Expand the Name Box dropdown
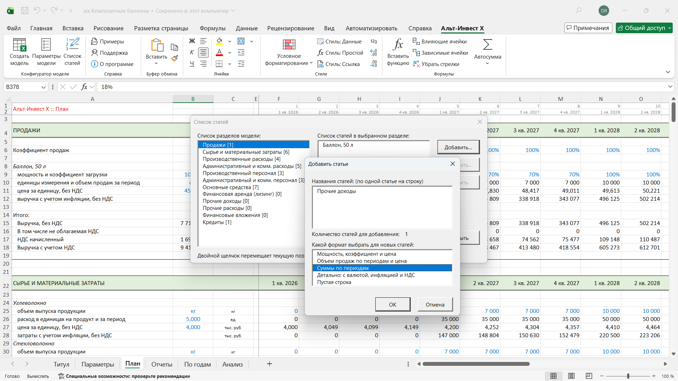The width and height of the screenshot is (678, 381). [x=43, y=87]
